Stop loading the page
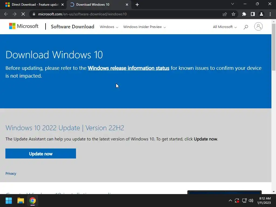 23,14
